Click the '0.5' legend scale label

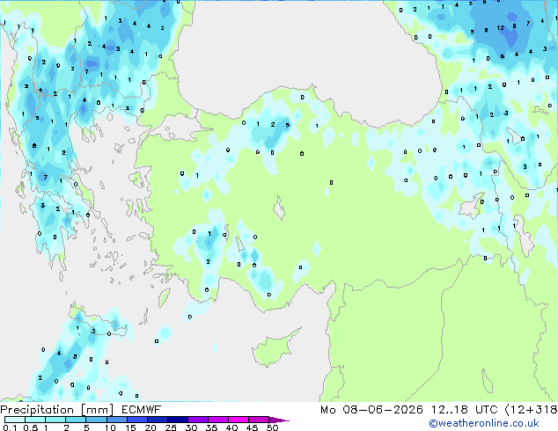(x=31, y=427)
